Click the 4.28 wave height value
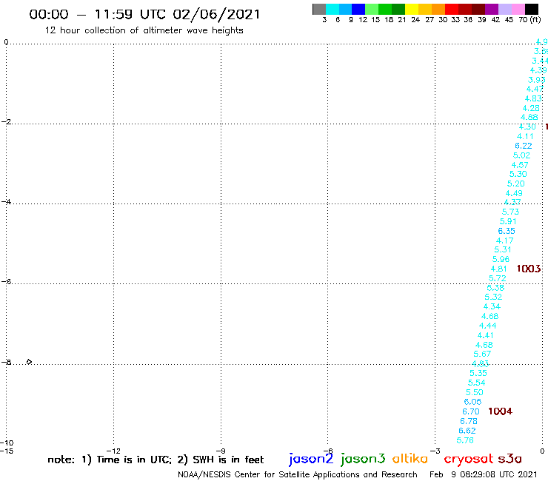This screenshot has height=481, width=548. [x=531, y=108]
